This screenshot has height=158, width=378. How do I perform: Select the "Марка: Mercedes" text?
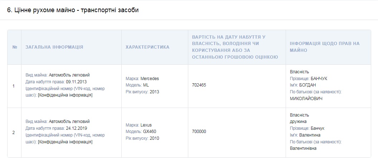pos(142,78)
